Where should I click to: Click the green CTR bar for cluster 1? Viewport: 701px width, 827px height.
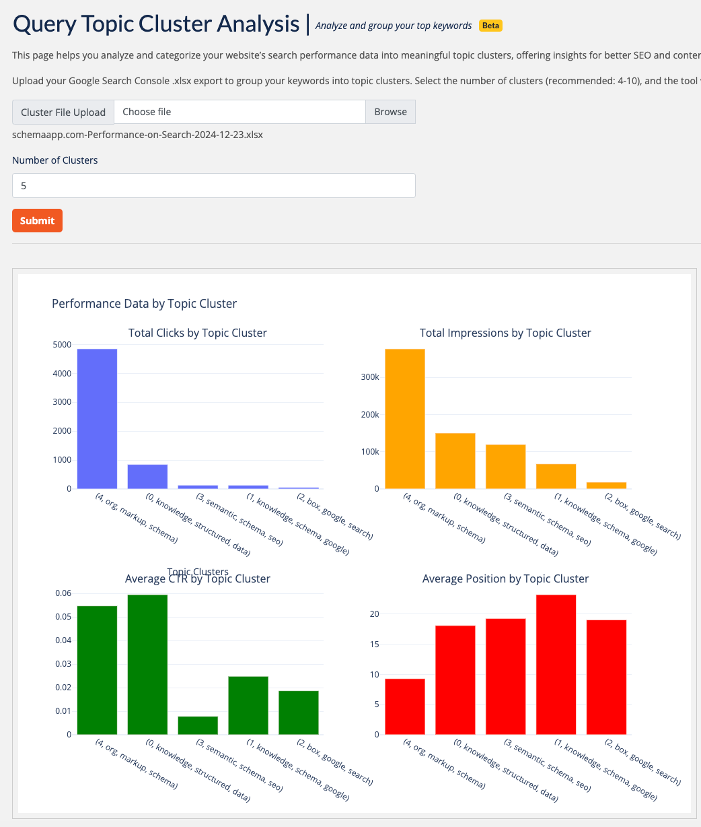(x=248, y=705)
